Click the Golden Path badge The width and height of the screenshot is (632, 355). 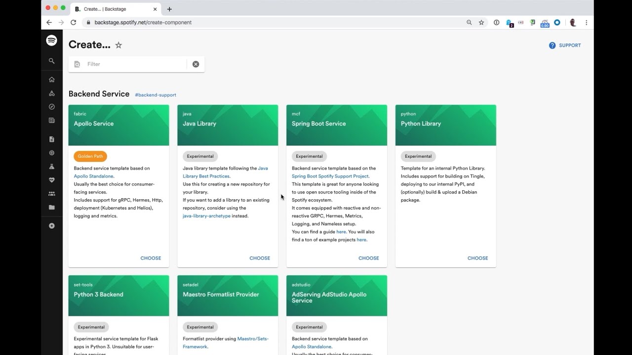click(90, 156)
